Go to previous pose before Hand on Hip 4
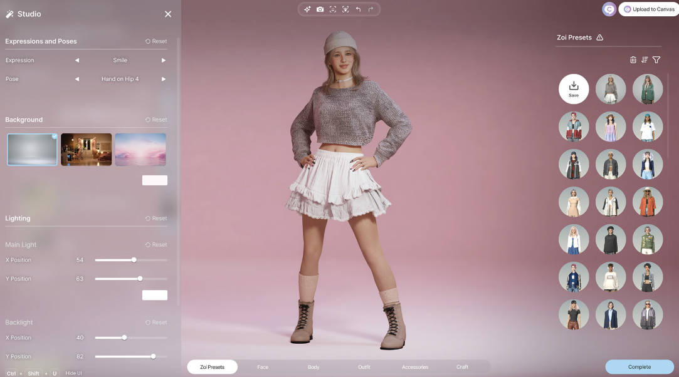This screenshot has width=679, height=377. [x=77, y=80]
